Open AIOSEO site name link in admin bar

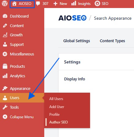(x=25, y=4)
